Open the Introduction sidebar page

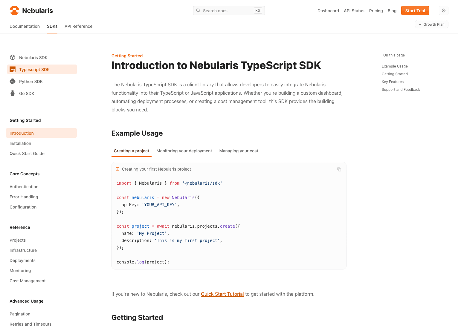pos(41,133)
